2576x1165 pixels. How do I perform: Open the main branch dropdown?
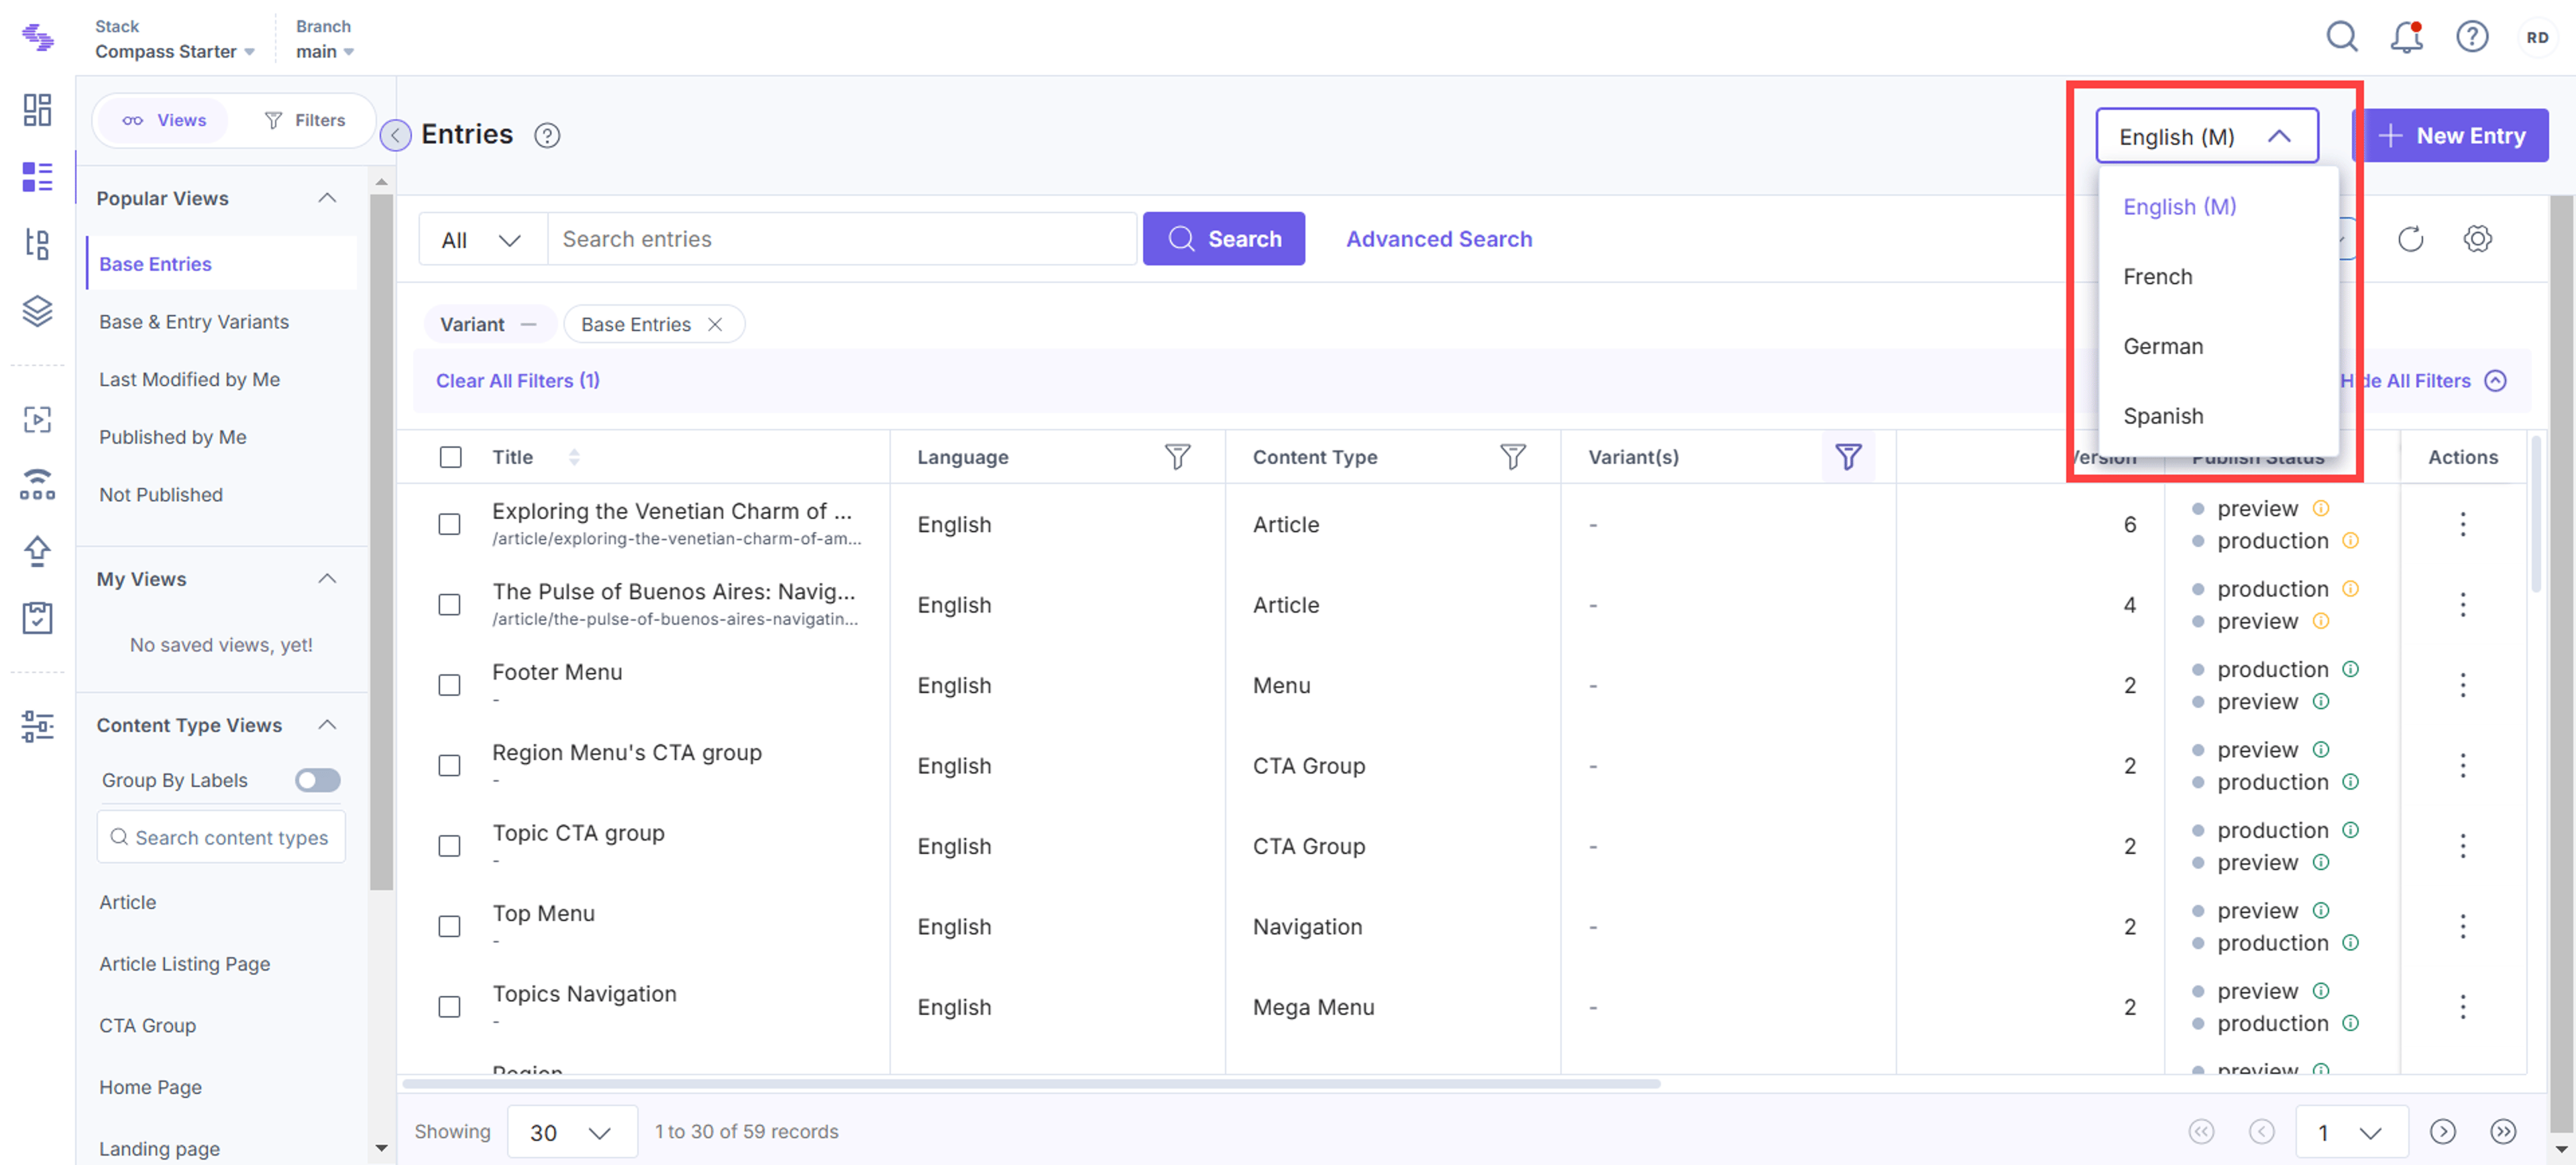325,51
